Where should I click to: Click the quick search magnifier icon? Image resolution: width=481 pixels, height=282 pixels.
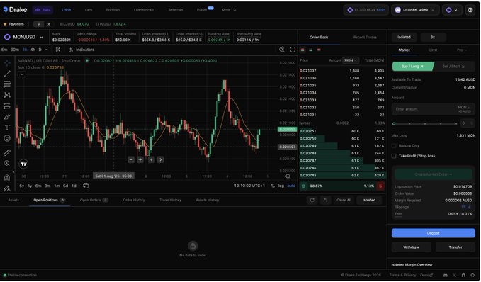point(282,50)
